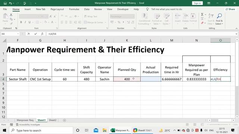
Task: Toggle Wrap Text
Action: coord(90,16)
